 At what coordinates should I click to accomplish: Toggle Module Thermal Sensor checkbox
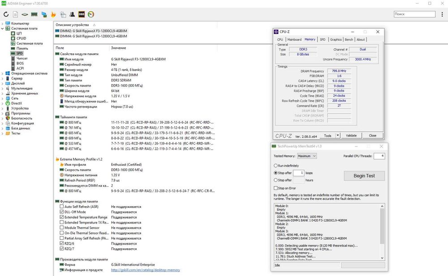pyautogui.click(x=61, y=228)
